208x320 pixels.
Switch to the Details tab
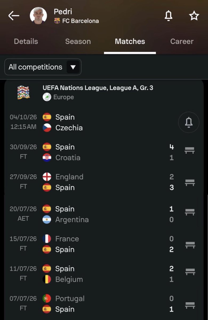click(26, 41)
